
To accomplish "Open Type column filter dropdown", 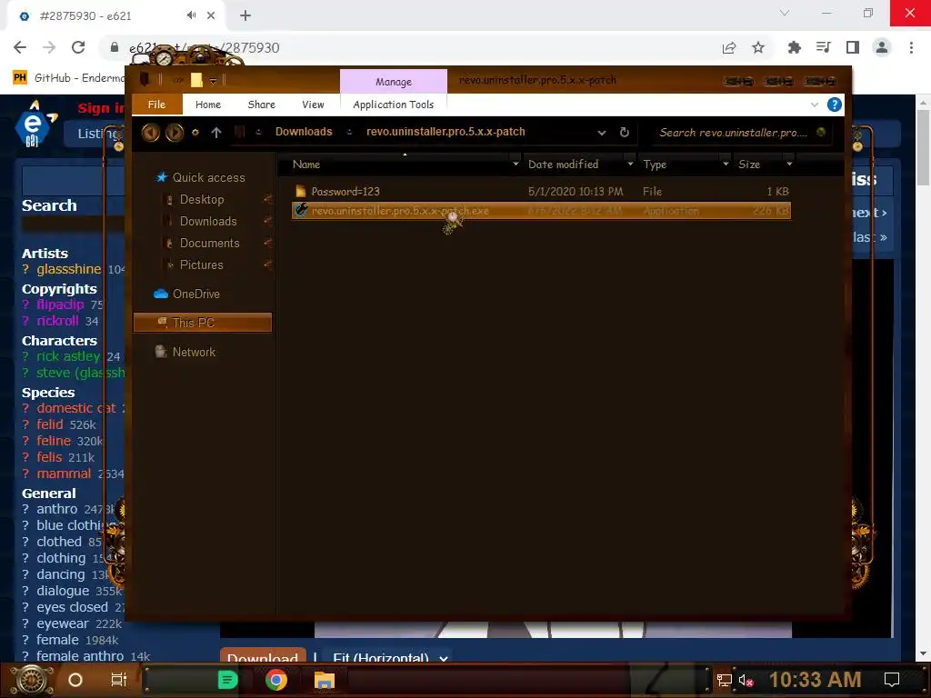I will pyautogui.click(x=726, y=164).
